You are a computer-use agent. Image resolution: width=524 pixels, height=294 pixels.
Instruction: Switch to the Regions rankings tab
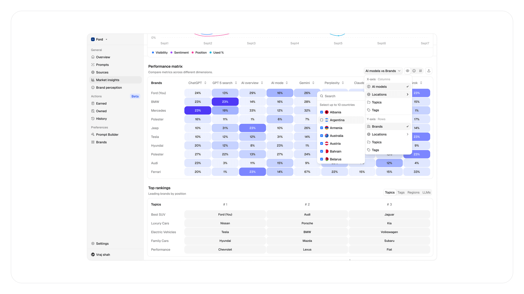(413, 192)
